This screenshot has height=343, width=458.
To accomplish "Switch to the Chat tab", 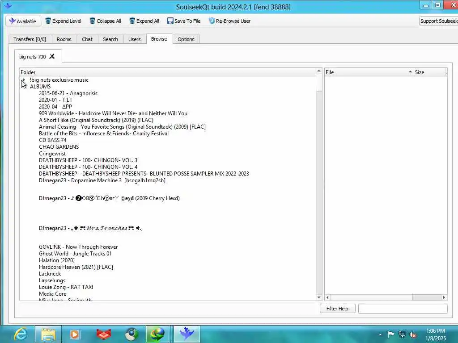I will (87, 39).
